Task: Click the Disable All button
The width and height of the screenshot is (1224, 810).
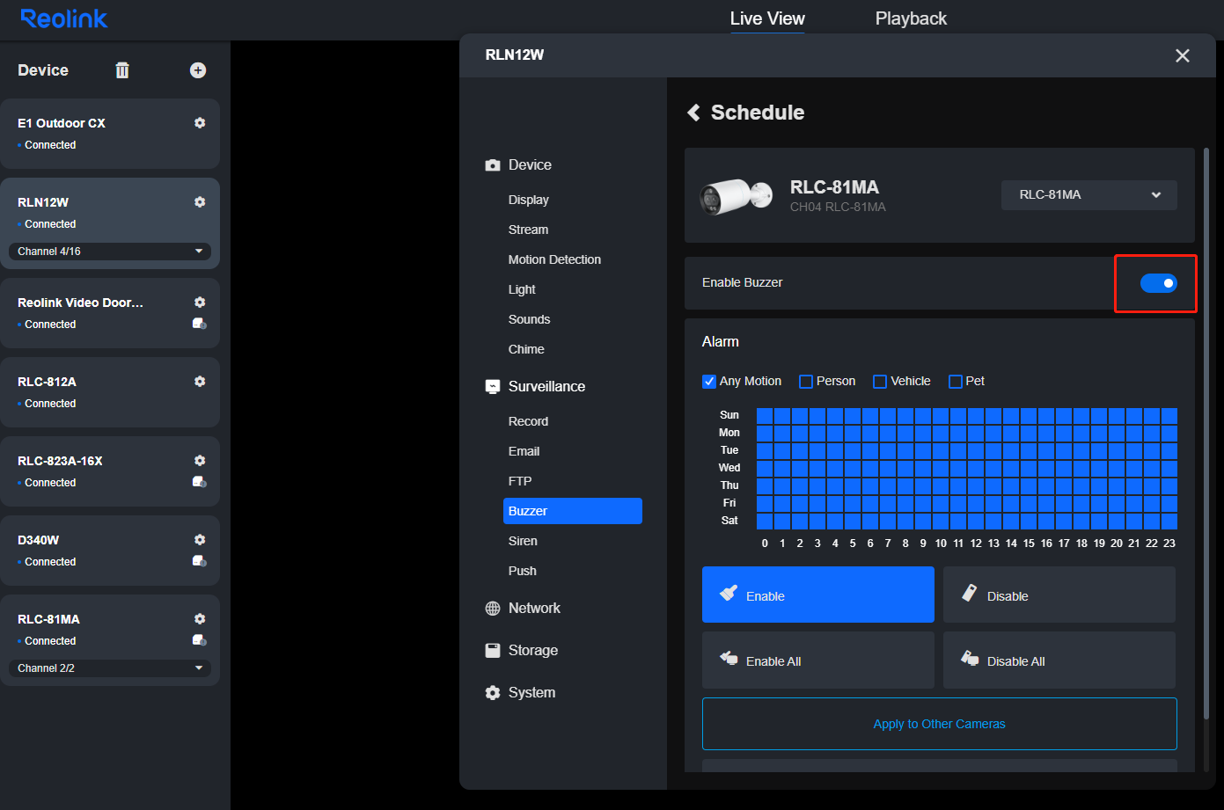Action: [1059, 660]
